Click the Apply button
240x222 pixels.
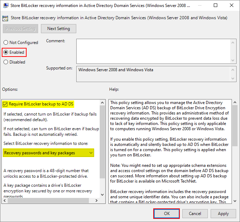tap(223, 214)
